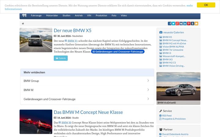This screenshot has height=137, width=220.
Task: Click newspaper icon before BMW M link
Action: pyautogui.click(x=60, y=122)
